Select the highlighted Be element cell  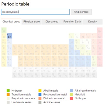tap(9, 36)
